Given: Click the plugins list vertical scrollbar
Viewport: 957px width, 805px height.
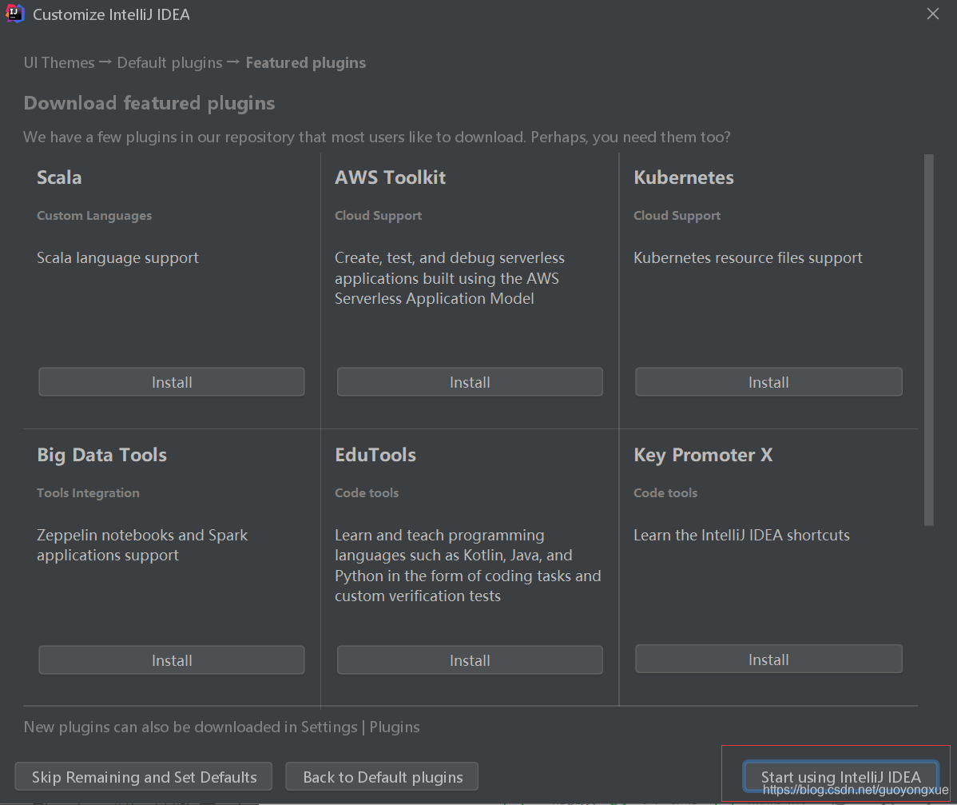Looking at the screenshot, I should point(929,340).
